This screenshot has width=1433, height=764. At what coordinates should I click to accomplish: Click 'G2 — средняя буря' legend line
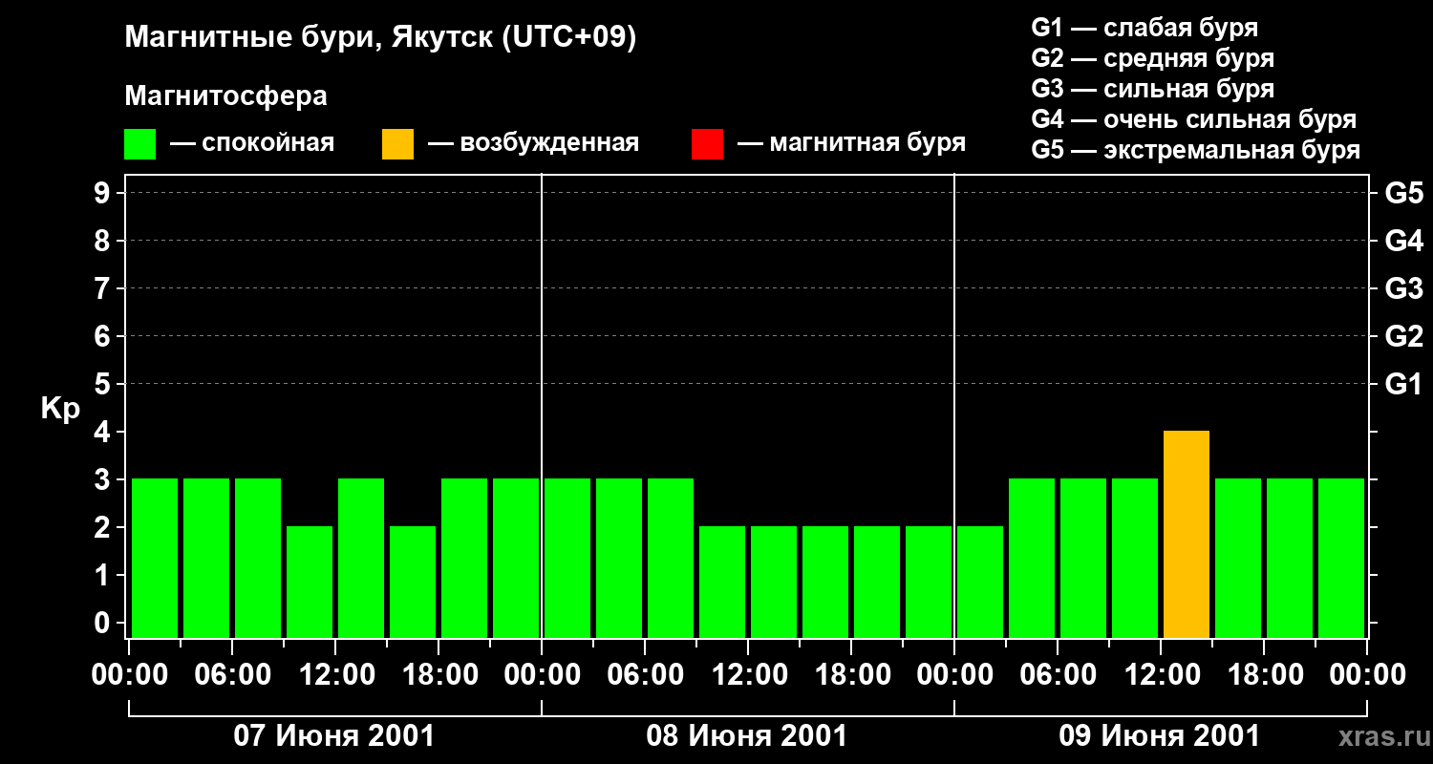coord(1152,58)
